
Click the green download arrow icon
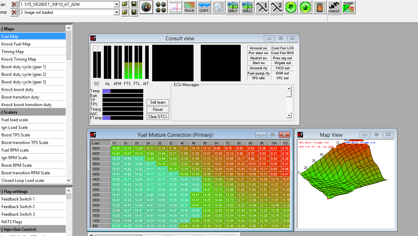(x=291, y=7)
